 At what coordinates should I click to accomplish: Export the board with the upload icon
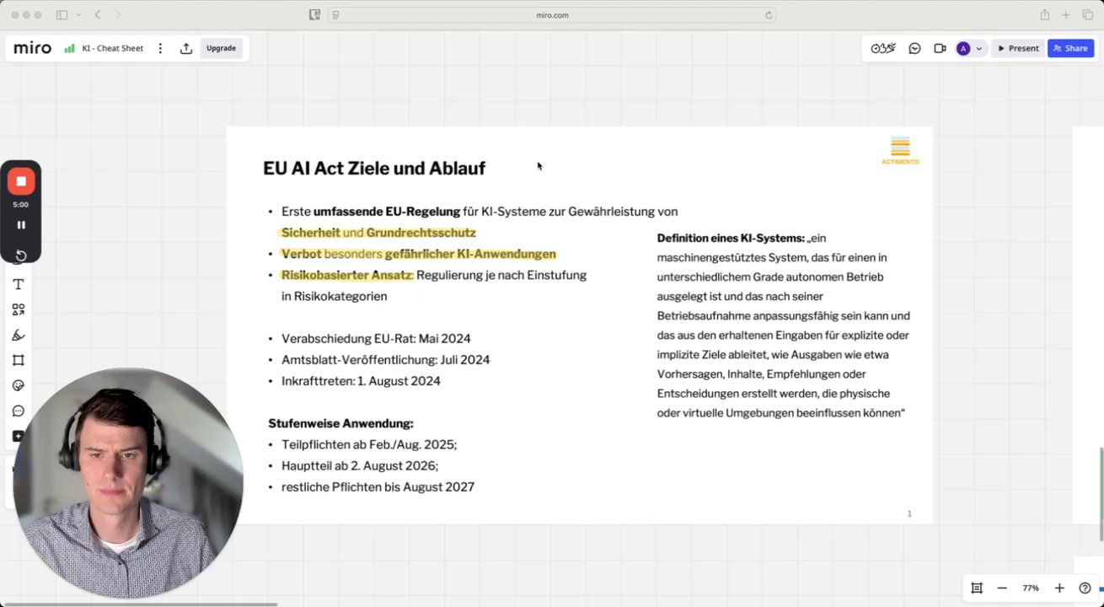(186, 48)
